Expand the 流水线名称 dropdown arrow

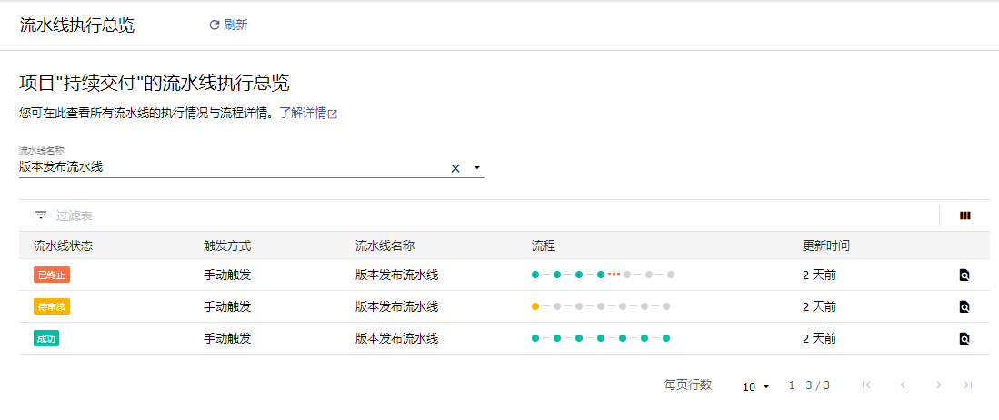tap(476, 168)
